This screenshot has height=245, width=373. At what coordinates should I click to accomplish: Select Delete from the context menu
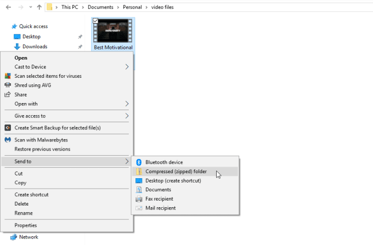22,203
